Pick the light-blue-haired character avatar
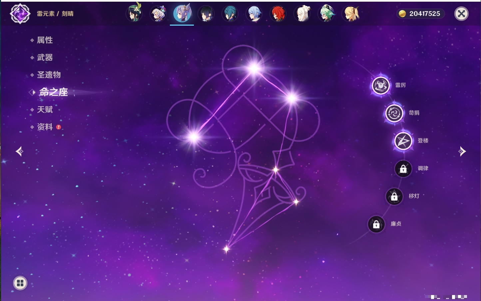This screenshot has width=481, height=301. (x=254, y=14)
